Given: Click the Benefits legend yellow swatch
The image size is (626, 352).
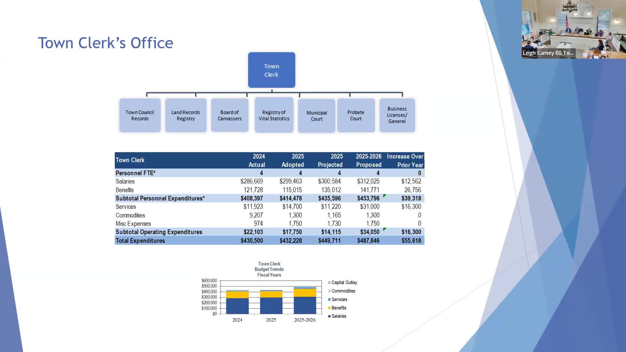Looking at the screenshot, I should (329, 308).
